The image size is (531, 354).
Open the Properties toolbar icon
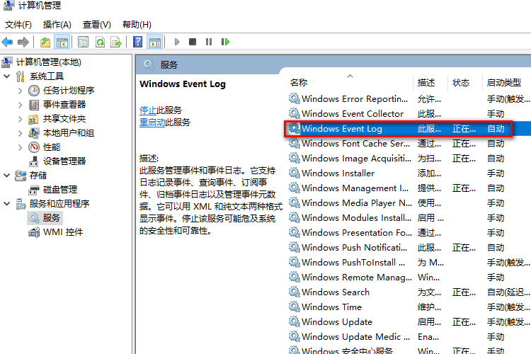coord(83,42)
